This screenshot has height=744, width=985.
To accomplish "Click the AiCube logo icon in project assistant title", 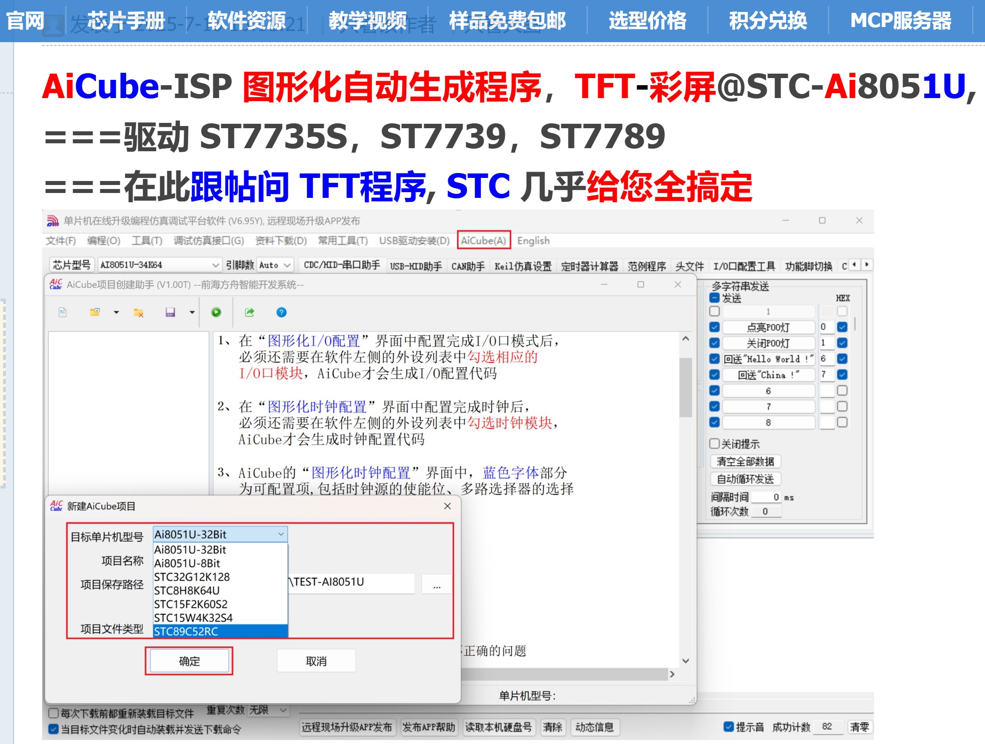I will tap(56, 284).
